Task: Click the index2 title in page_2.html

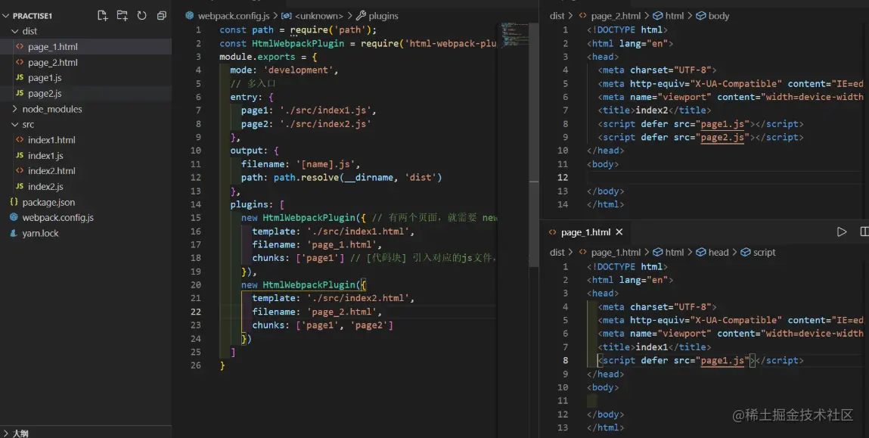Action: (x=652, y=110)
